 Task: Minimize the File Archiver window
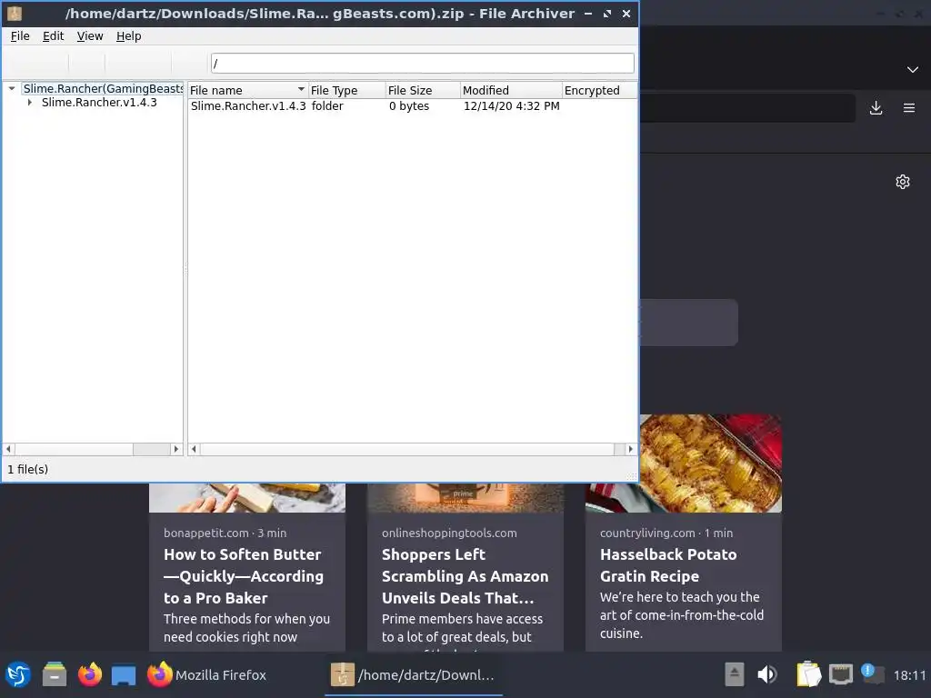click(588, 13)
